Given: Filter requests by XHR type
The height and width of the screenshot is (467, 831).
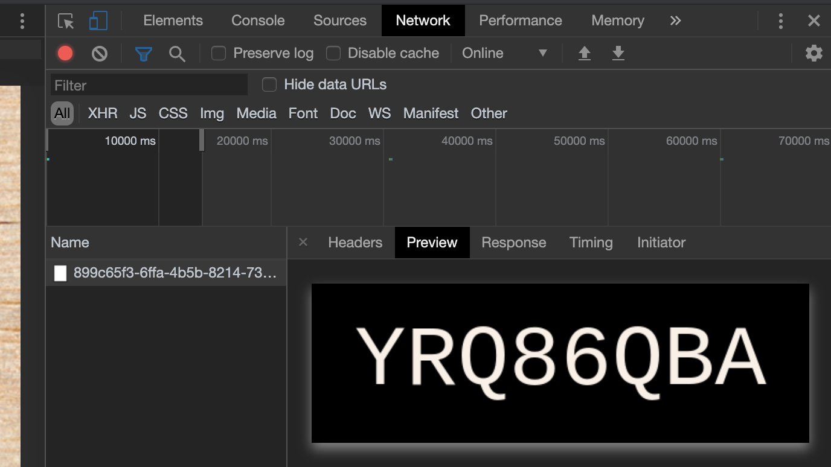Looking at the screenshot, I should coord(103,113).
